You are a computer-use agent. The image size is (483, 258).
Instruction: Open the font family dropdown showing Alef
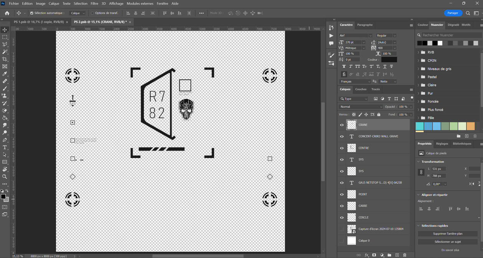(x=355, y=35)
